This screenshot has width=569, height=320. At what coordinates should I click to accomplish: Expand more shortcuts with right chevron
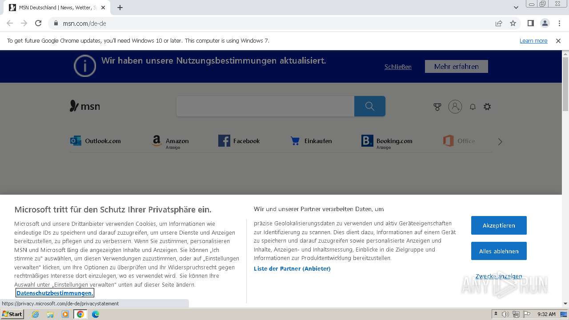pos(500,142)
